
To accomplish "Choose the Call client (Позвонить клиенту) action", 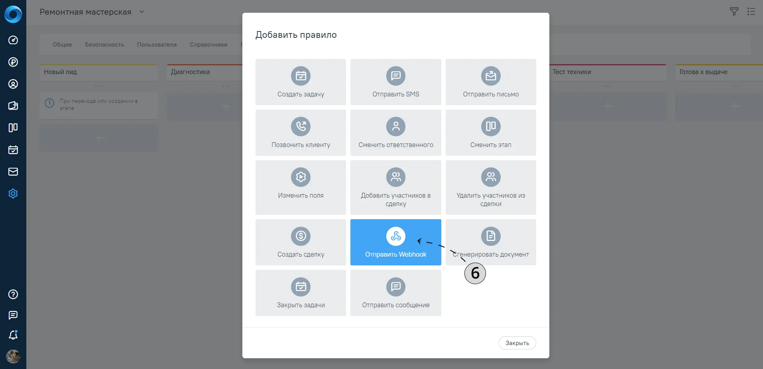I will point(301,133).
